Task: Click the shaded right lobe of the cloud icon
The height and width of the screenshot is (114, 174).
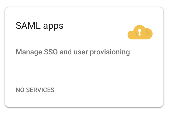Action: (x=148, y=34)
